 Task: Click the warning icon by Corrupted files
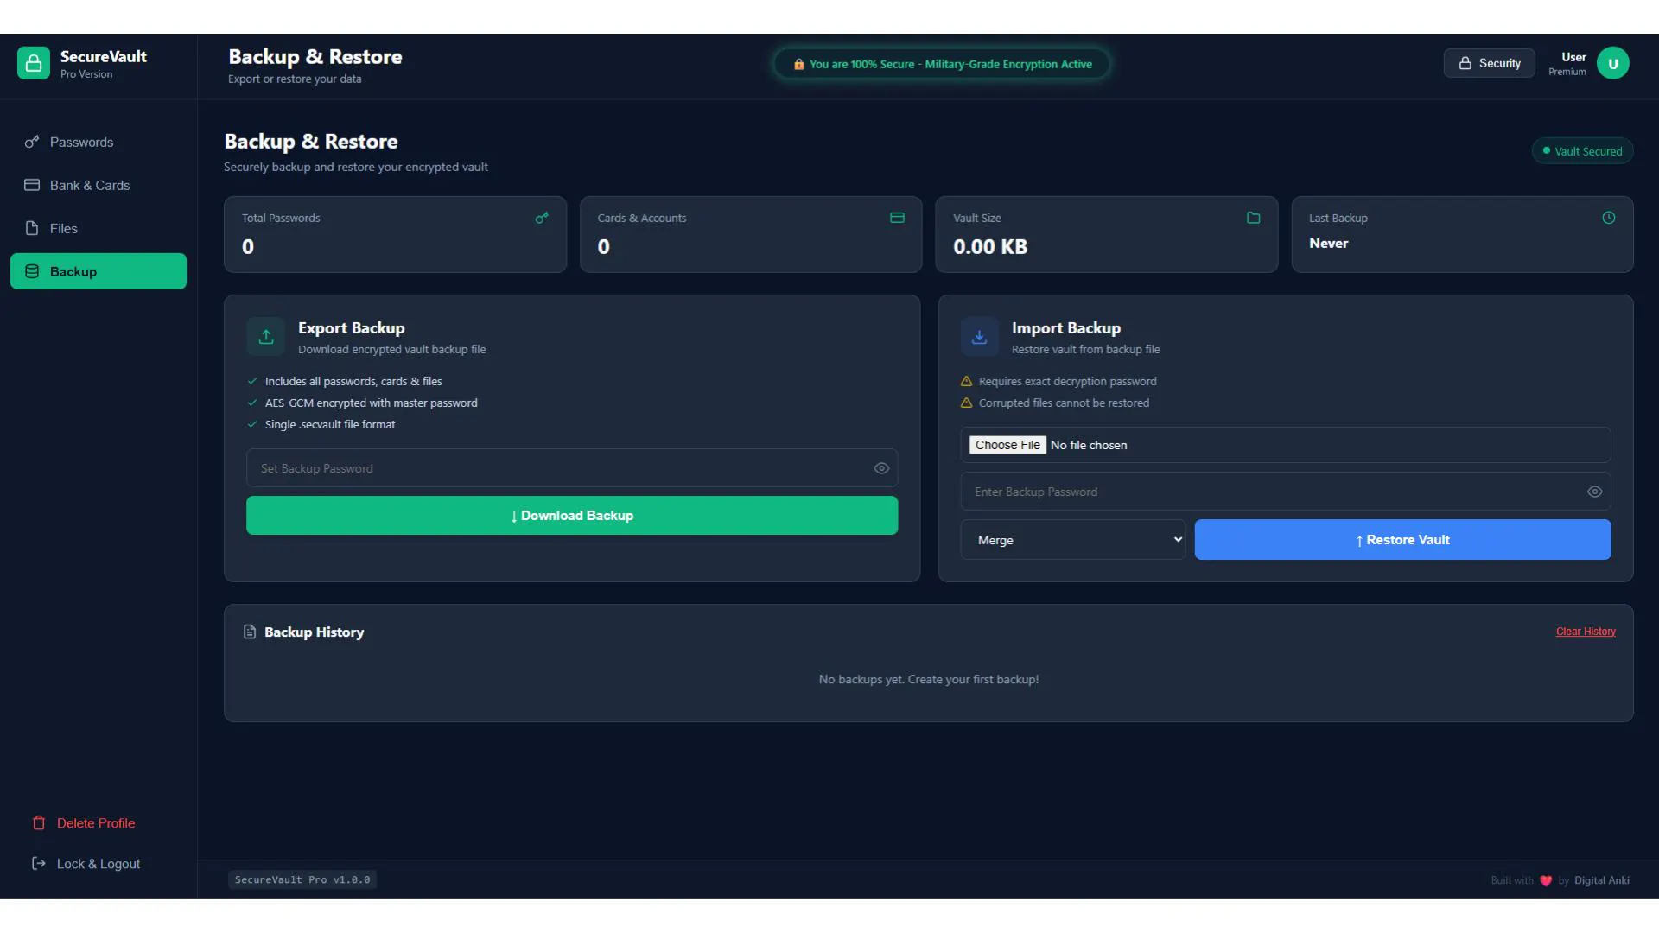click(x=966, y=403)
